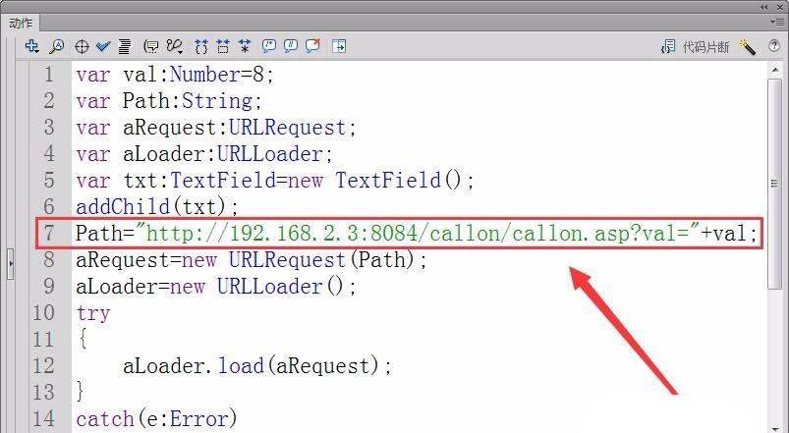Click code line 'var val:Number=8;'

(175, 75)
